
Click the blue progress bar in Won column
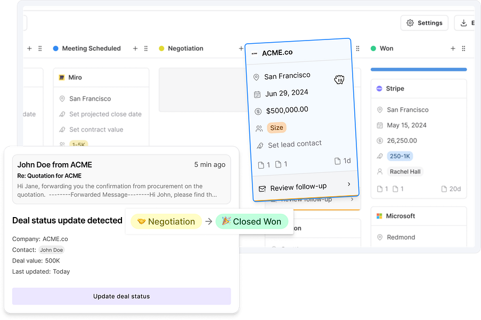(x=419, y=69)
